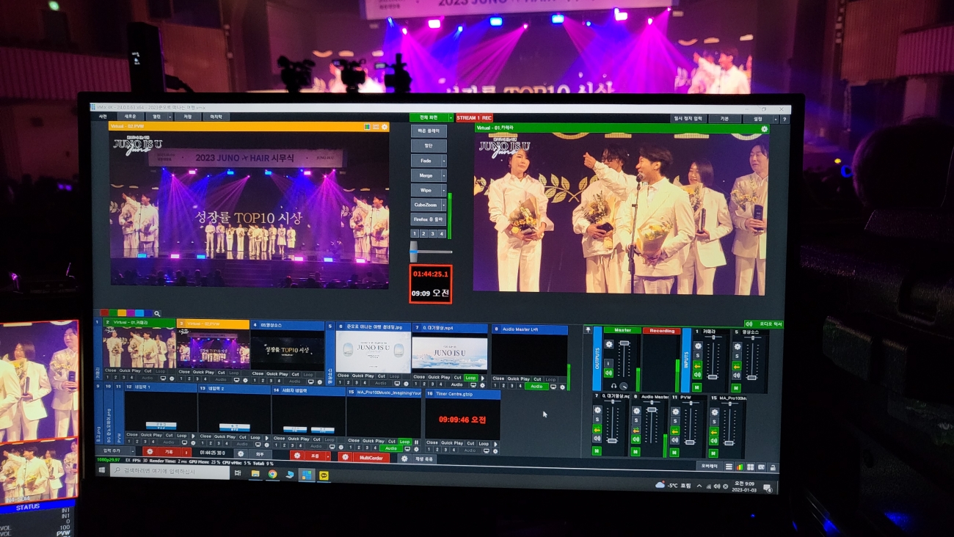954x537 pixels.
Task: Toggle yellow arrow on MA_Pro100Mu channel
Action: point(714,431)
